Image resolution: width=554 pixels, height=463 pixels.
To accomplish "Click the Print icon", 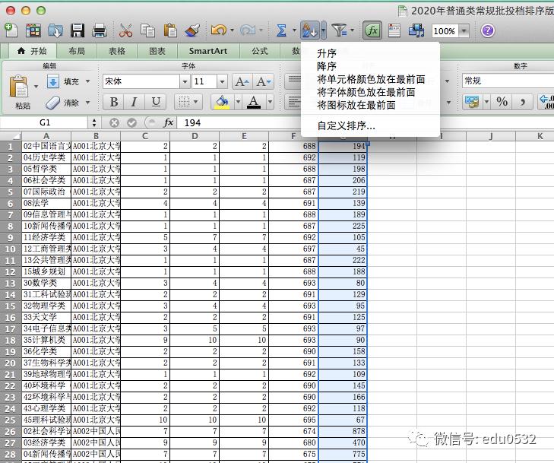I will point(100,30).
